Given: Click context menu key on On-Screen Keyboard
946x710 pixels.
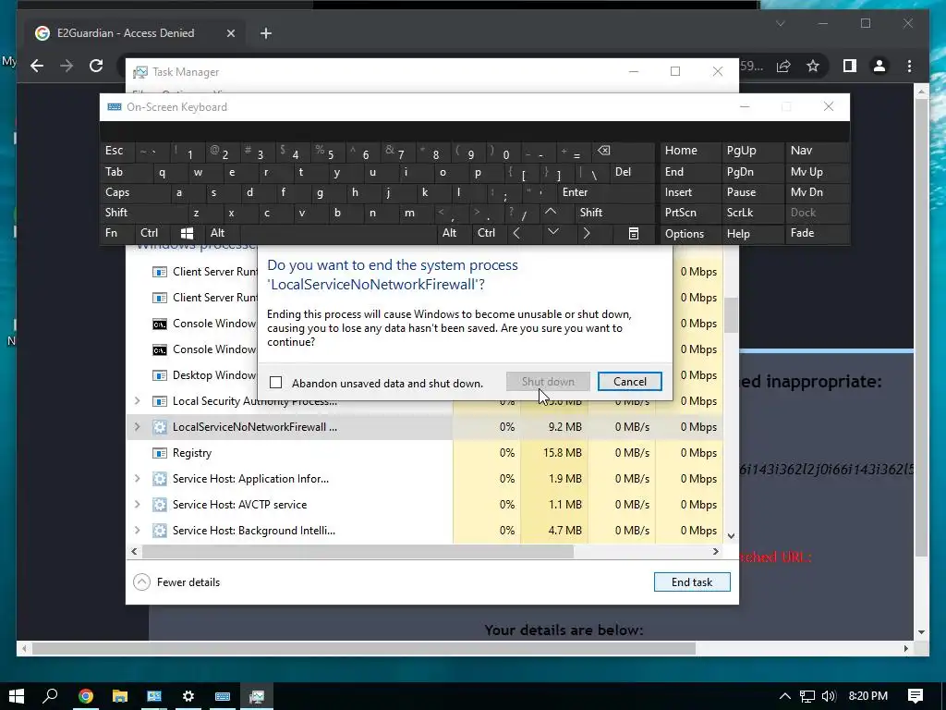Looking at the screenshot, I should point(633,233).
